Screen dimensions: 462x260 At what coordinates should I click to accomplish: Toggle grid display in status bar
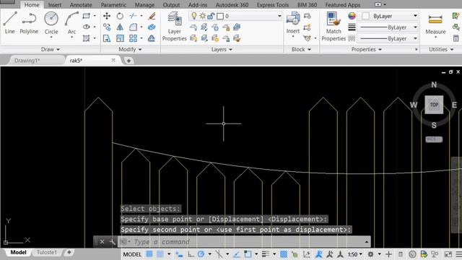coord(149,253)
